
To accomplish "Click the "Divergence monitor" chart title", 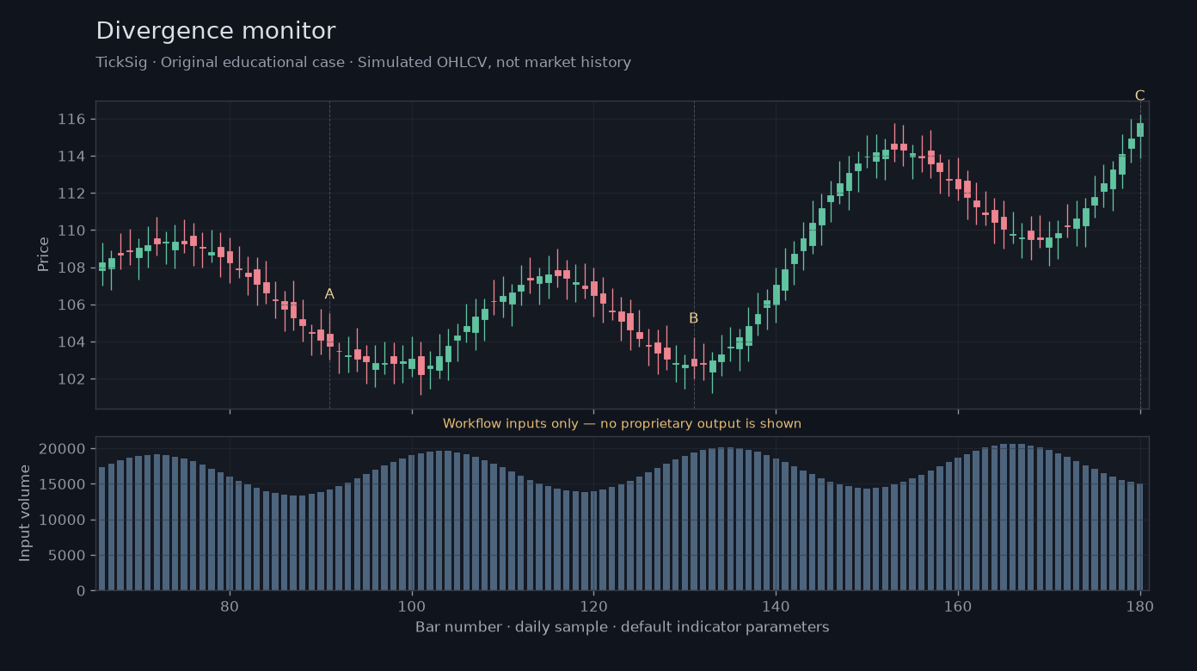I will (x=215, y=31).
